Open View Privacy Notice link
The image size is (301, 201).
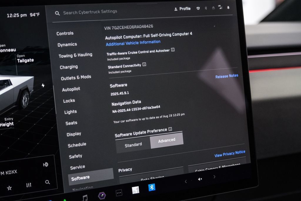tap(230, 154)
